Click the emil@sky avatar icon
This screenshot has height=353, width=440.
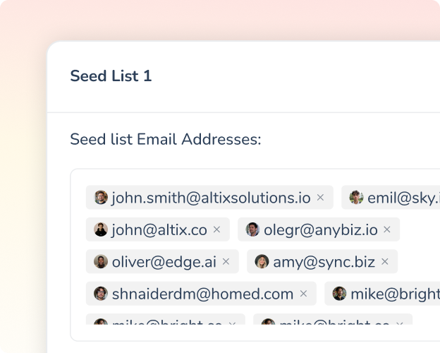[357, 198]
